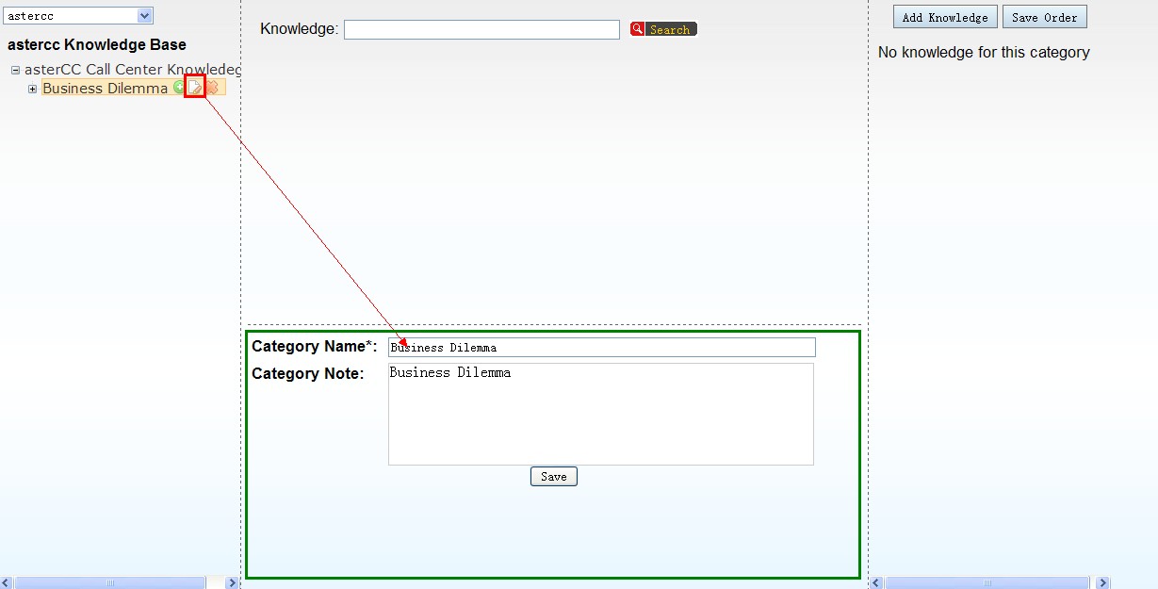Collapse asterCC Call Center Knowledge node
Screen dimensions: 1158x589
(15, 70)
